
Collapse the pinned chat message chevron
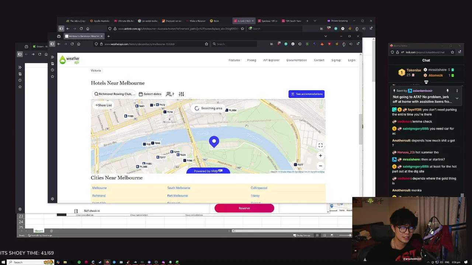(x=457, y=98)
